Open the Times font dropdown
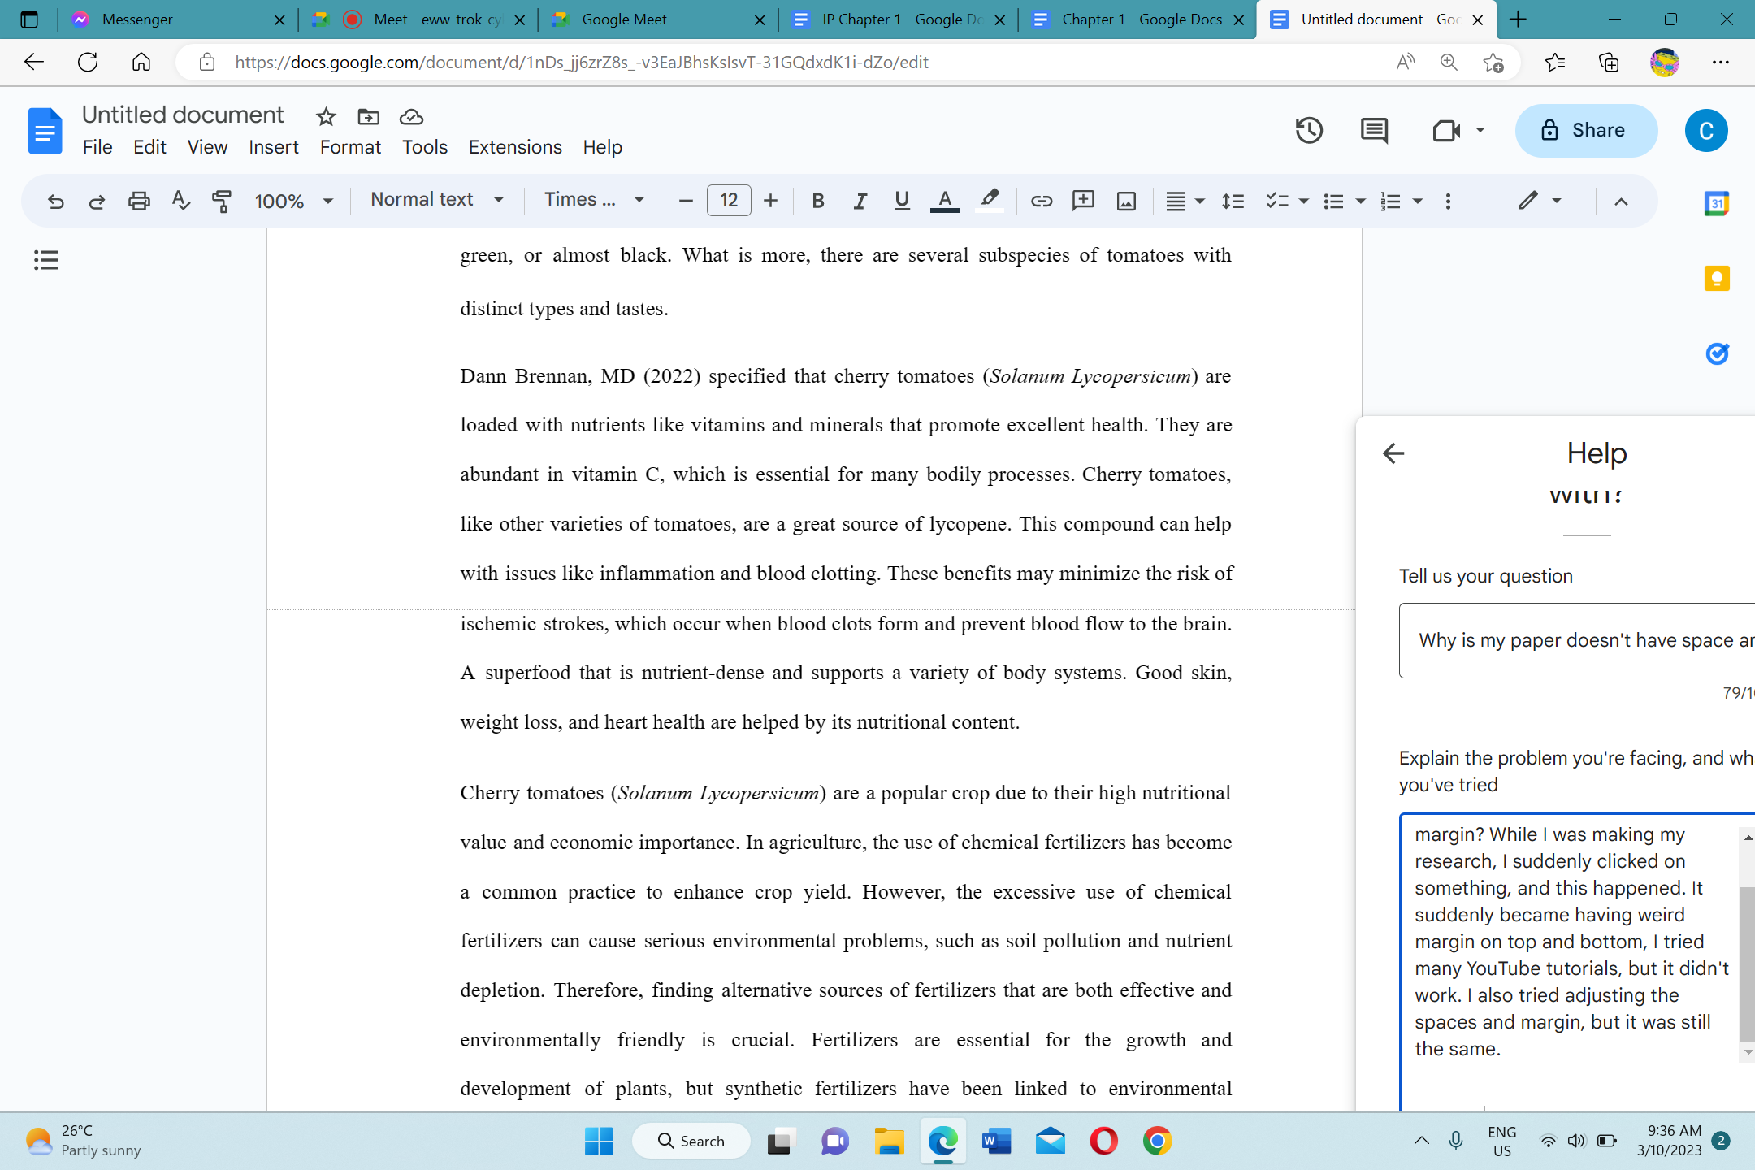 pos(594,200)
